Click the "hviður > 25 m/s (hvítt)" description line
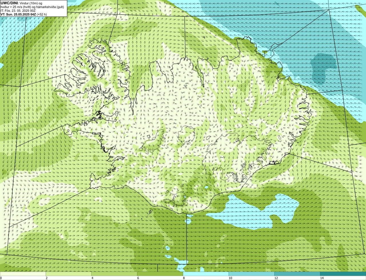 [32, 7]
